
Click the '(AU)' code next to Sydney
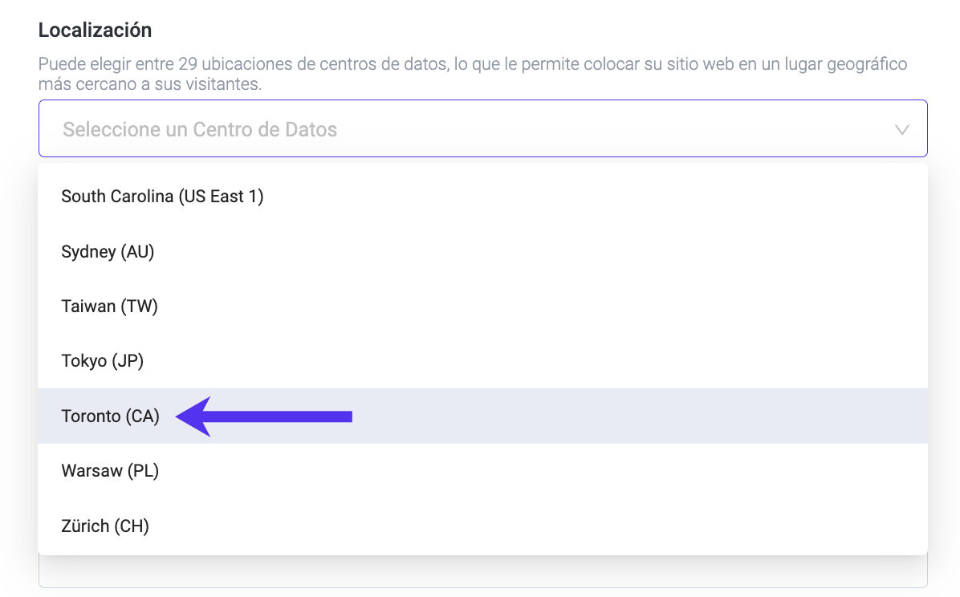pos(137,252)
